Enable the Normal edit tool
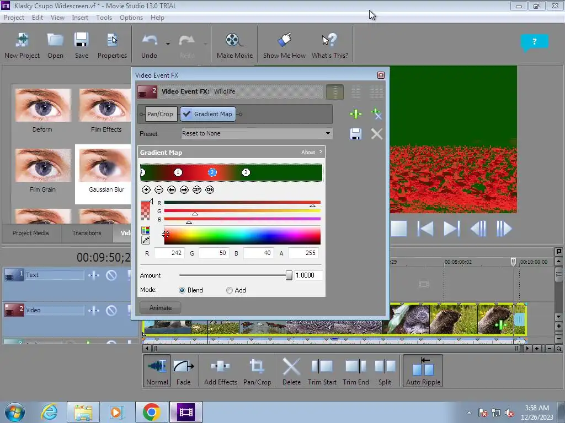This screenshot has width=565, height=423. pyautogui.click(x=157, y=371)
